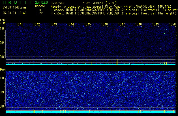Click the Rch 0.8 frequency label
This screenshot has width=178, height=116.
(2, 106)
